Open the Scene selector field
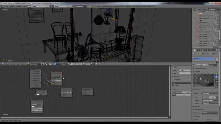The height and width of the screenshot is (124, 221). pos(61,6)
